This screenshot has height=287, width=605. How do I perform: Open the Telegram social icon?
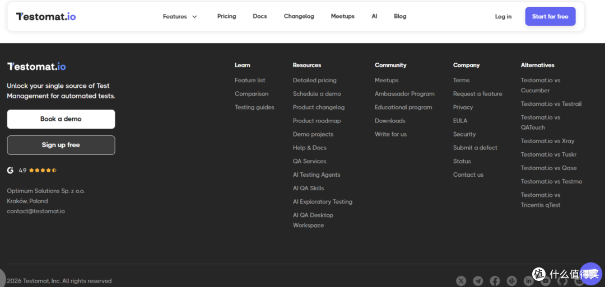click(478, 281)
